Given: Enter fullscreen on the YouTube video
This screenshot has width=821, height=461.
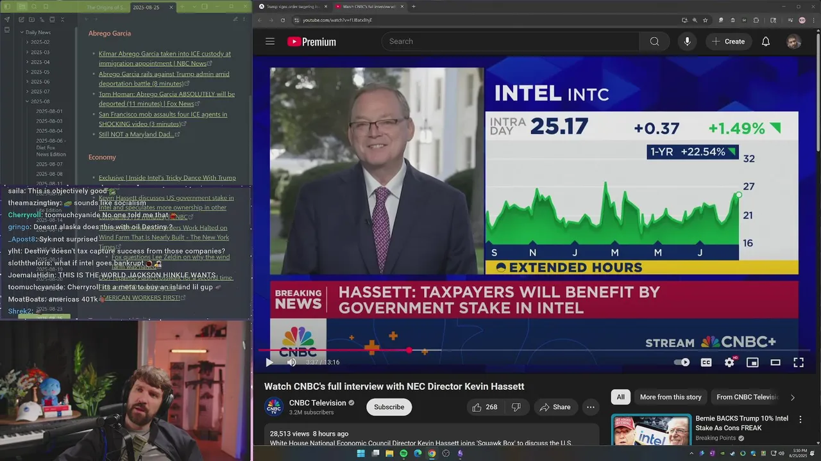Looking at the screenshot, I should 799,362.
